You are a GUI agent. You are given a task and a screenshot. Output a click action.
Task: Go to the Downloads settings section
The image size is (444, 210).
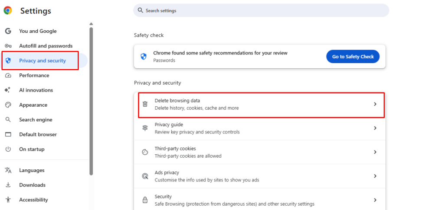(x=32, y=185)
